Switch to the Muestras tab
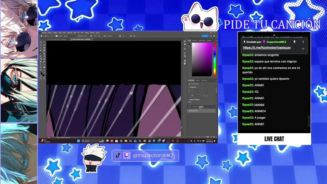Viewport: 327px width, 184px height. click(195, 40)
